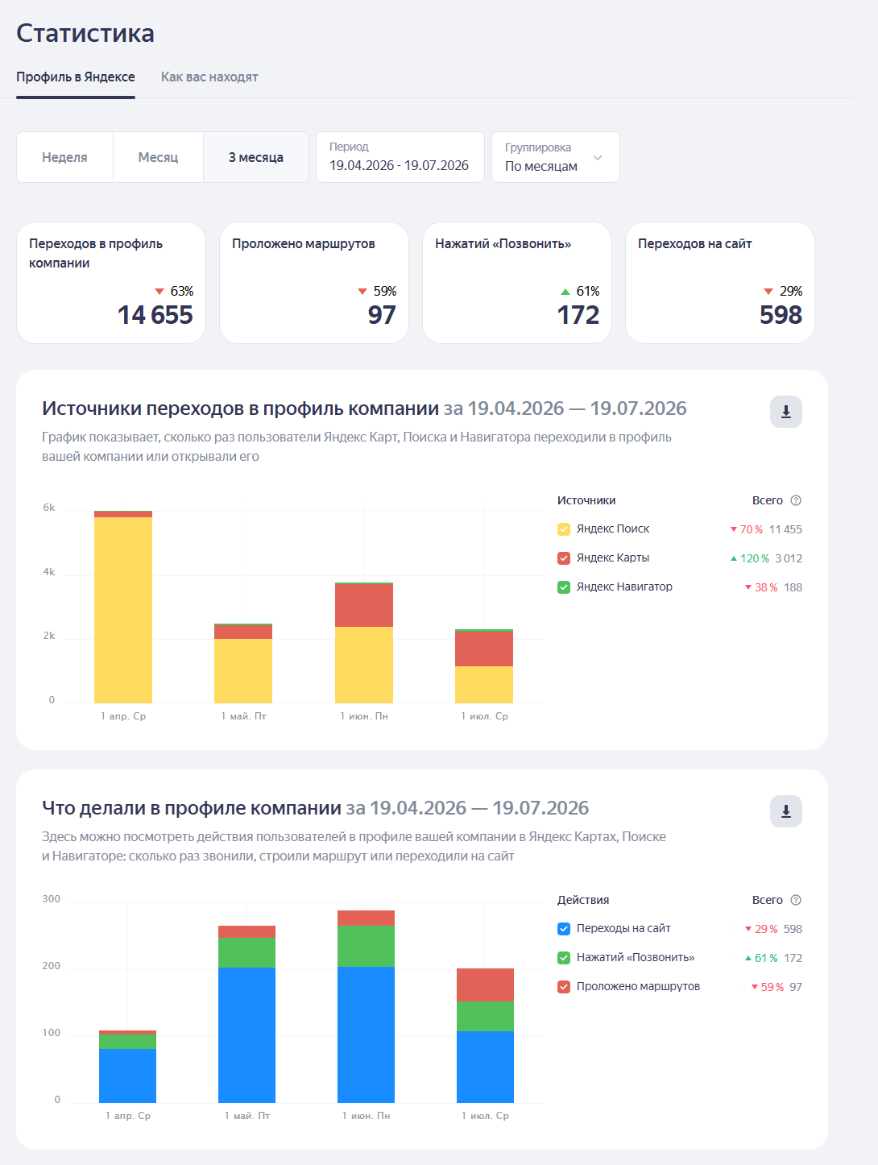Toggle the Переходы на сайт checkbox
The width and height of the screenshot is (878, 1165).
[564, 929]
